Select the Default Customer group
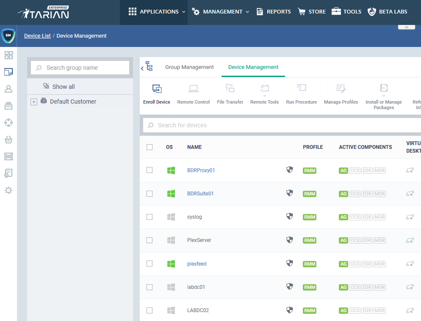The image size is (421, 321). click(73, 102)
